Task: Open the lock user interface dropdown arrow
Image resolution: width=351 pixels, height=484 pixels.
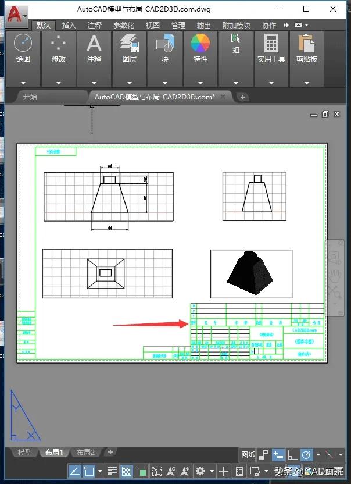Action: (x=266, y=471)
